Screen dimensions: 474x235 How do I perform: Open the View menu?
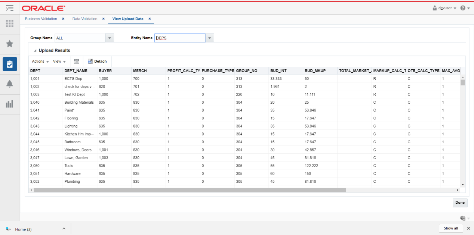(x=59, y=62)
